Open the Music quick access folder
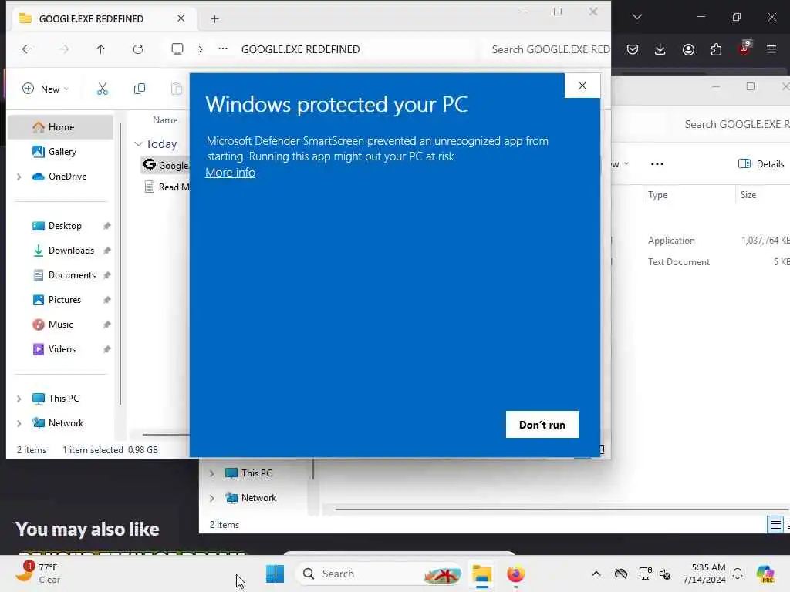790x592 pixels. coord(61,325)
